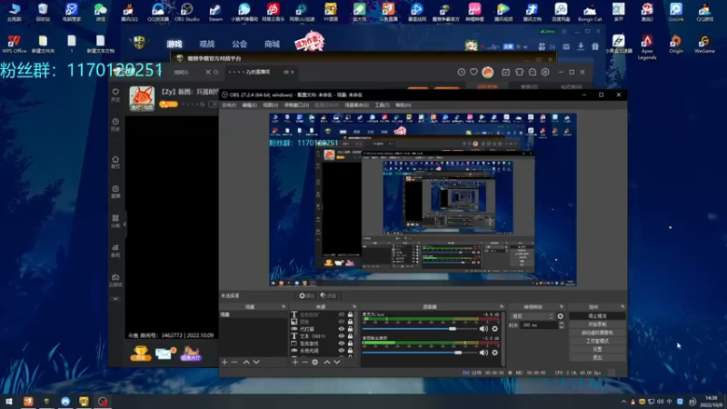
Task: Open Steam desktop shortcut
Action: pos(215,13)
